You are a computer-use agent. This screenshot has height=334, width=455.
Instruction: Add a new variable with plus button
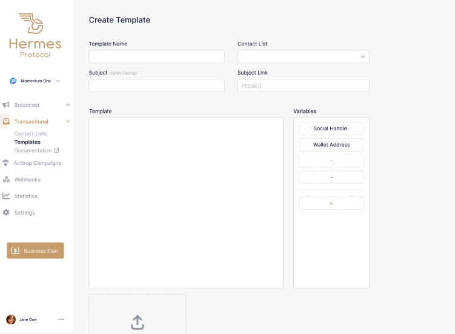[331, 204]
